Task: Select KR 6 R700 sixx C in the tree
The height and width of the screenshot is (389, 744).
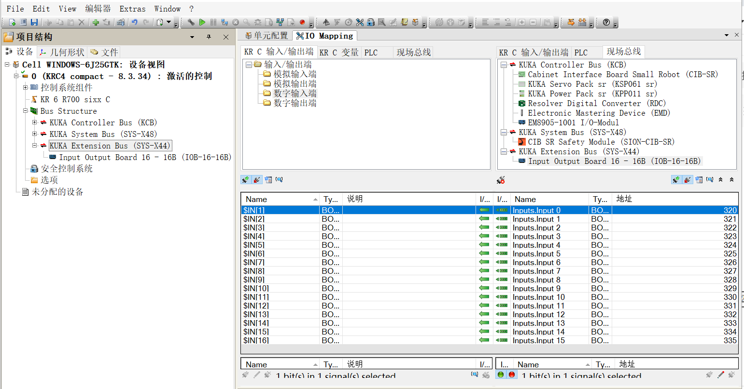Action: 75,99
